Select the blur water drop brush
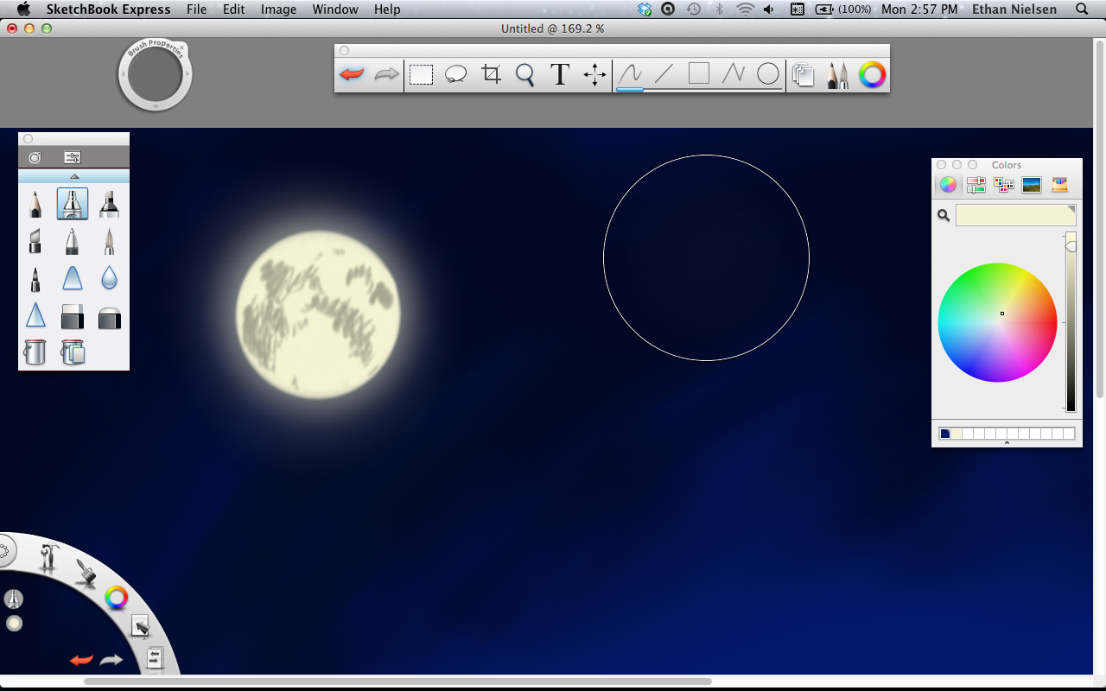Screen dimensions: 1106x691 click(110, 278)
